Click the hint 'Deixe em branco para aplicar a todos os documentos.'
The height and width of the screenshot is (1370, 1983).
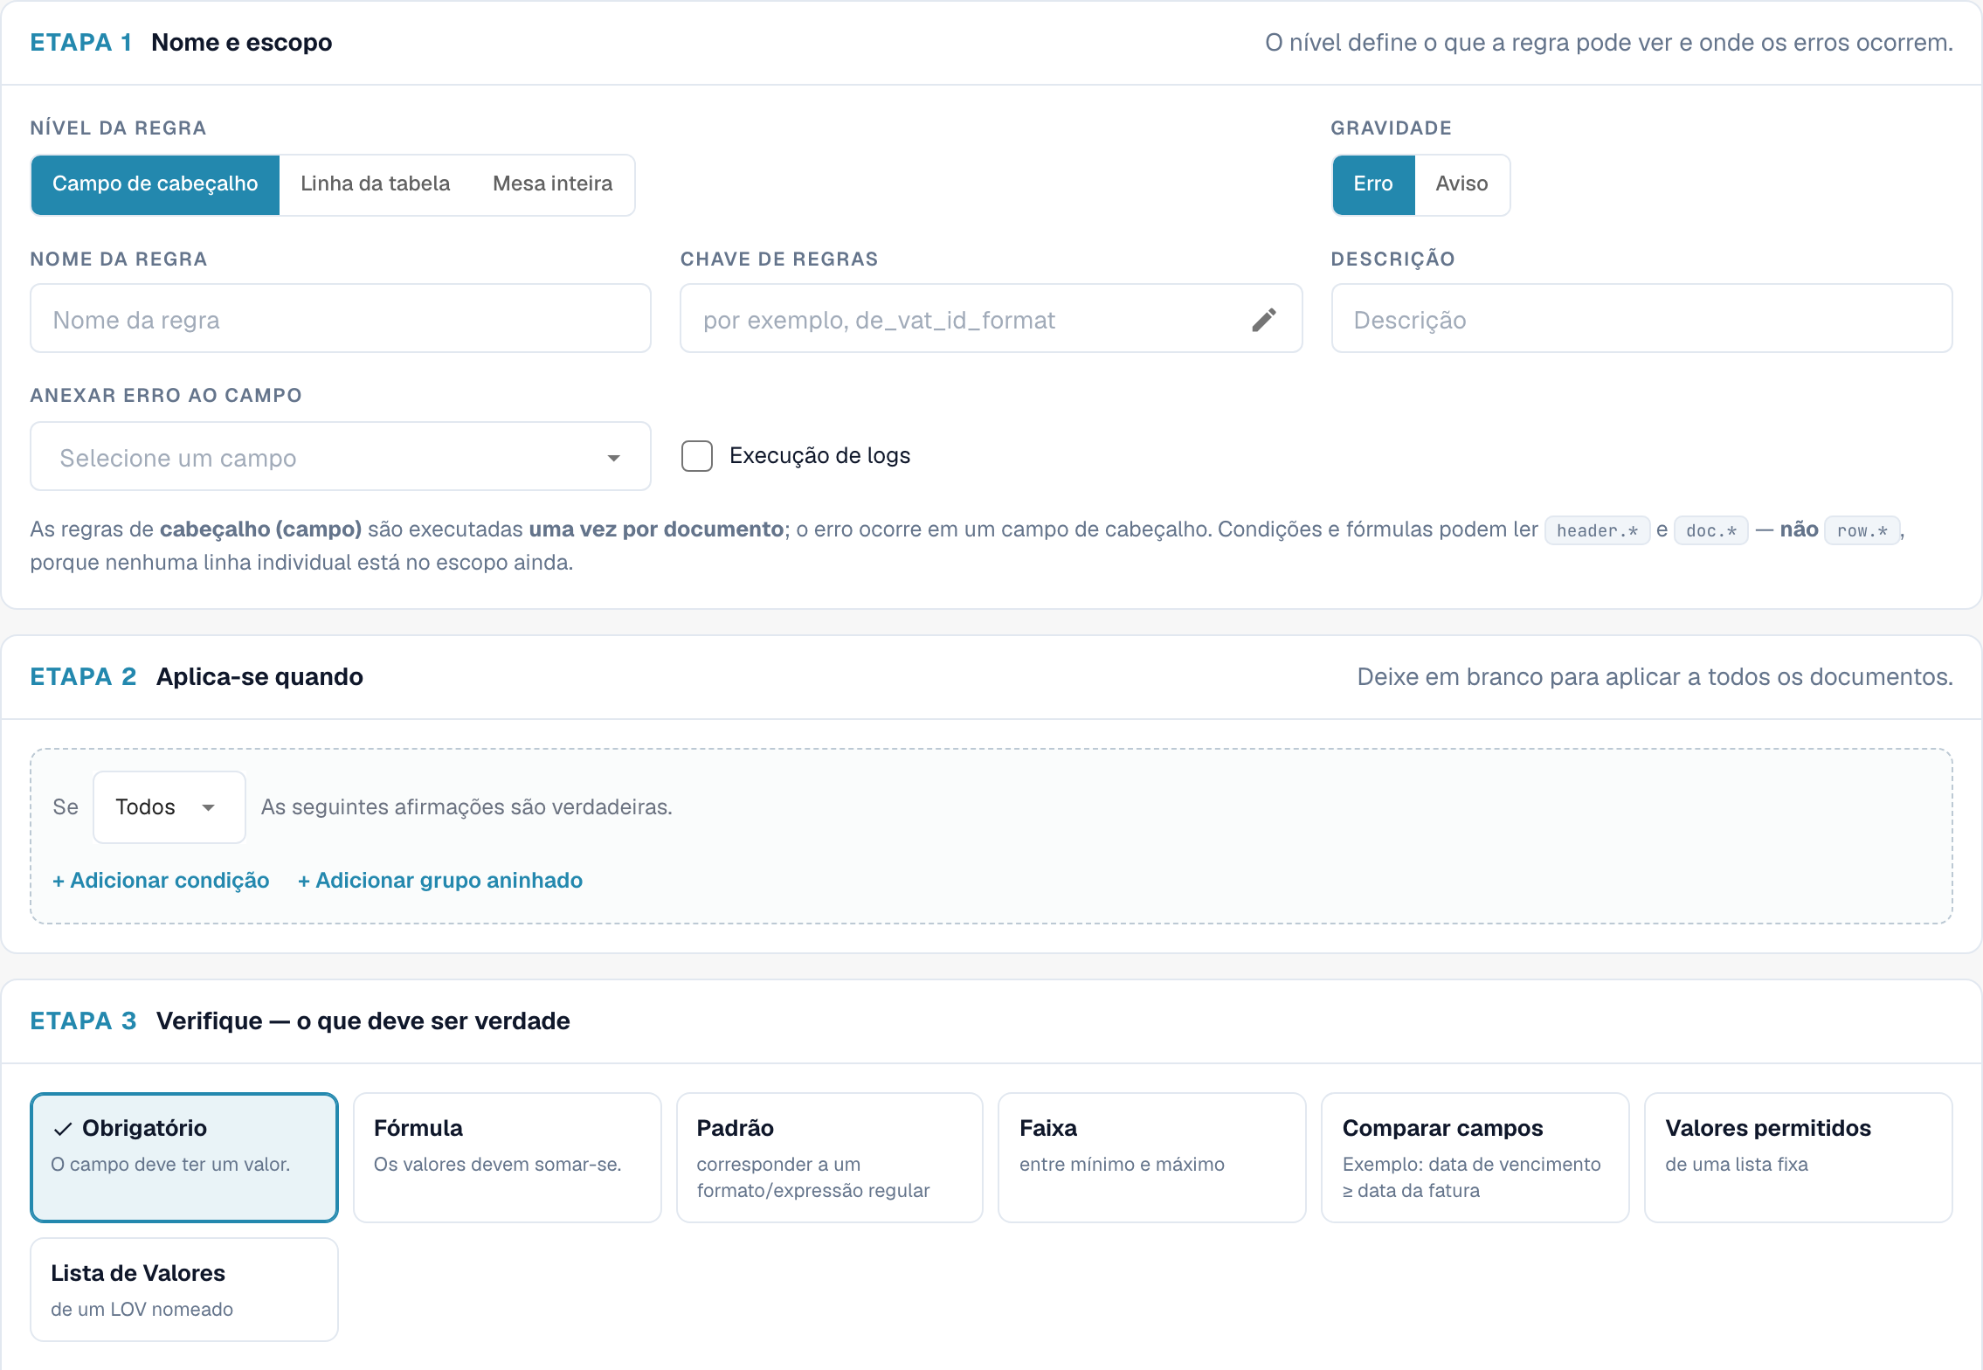1655,677
